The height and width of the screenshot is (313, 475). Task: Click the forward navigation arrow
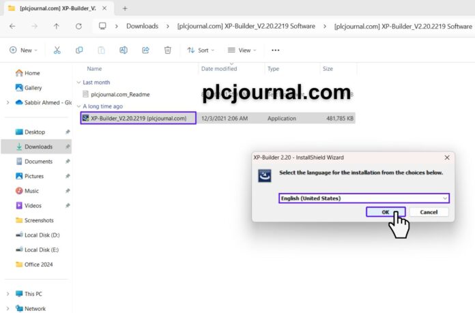tap(35, 27)
